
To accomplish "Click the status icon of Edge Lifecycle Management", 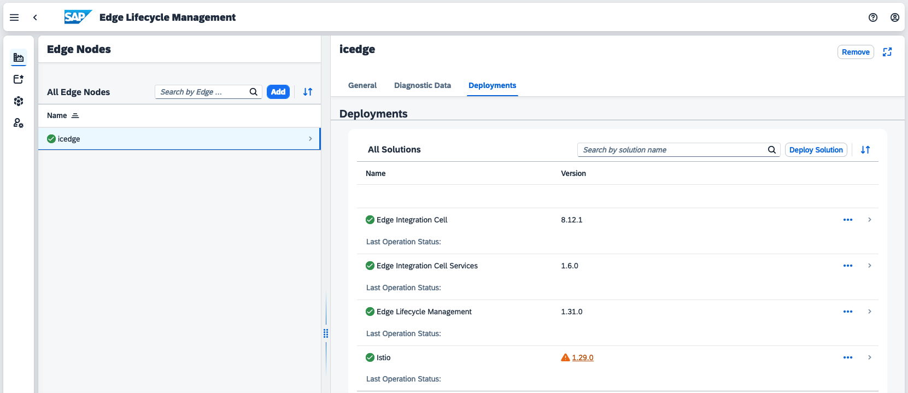I will (x=370, y=312).
